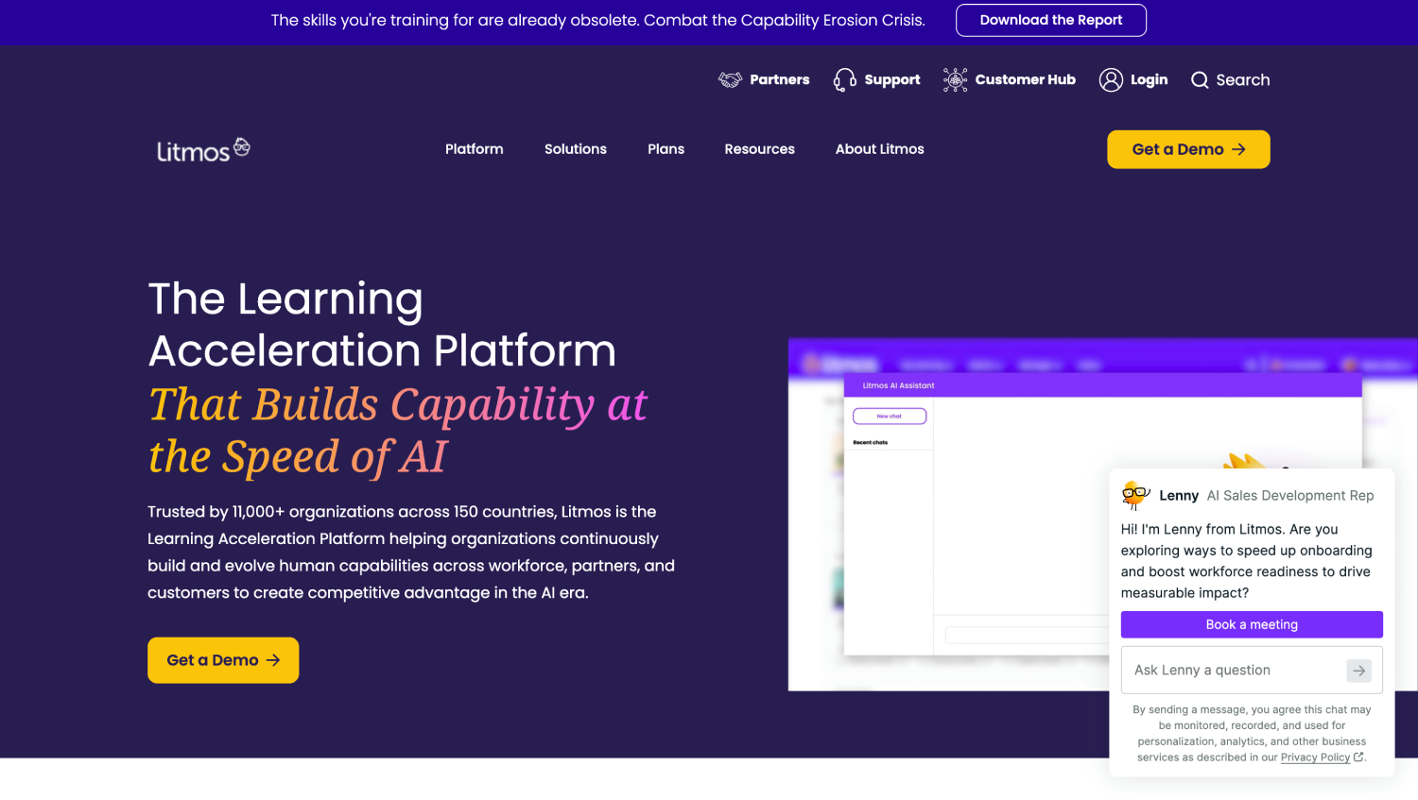Click the Get a Demo button below hero text
Viewport: 1418px width, 800px height.
pyautogui.click(x=223, y=660)
